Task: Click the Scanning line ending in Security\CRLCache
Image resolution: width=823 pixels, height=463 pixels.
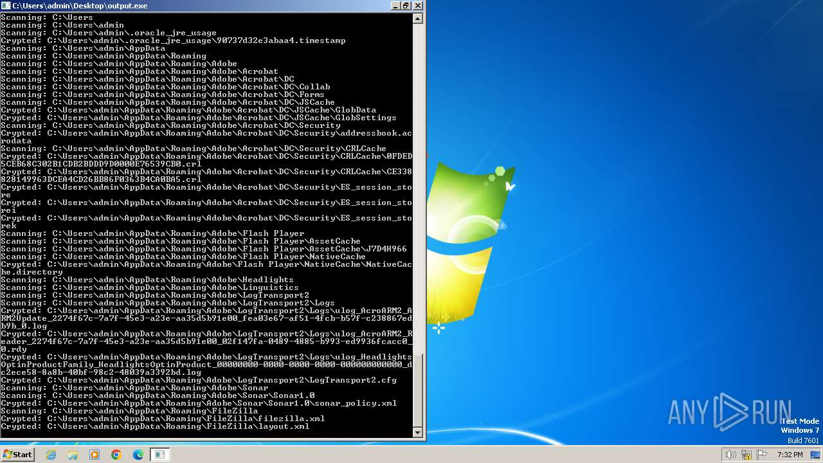Action: [x=194, y=149]
